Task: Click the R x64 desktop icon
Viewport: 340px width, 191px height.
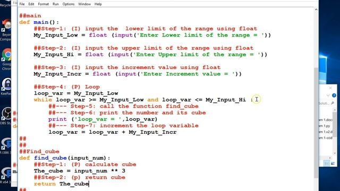Action: click(6, 175)
